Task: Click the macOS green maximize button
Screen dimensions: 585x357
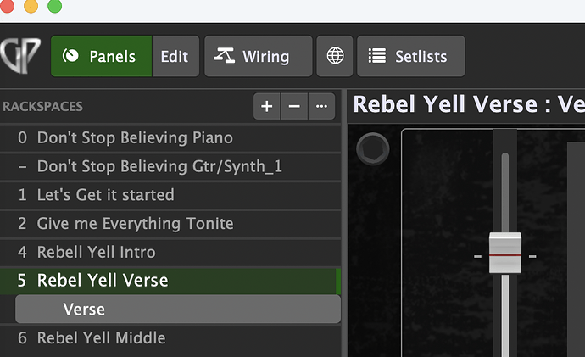Action: pyautogui.click(x=54, y=7)
